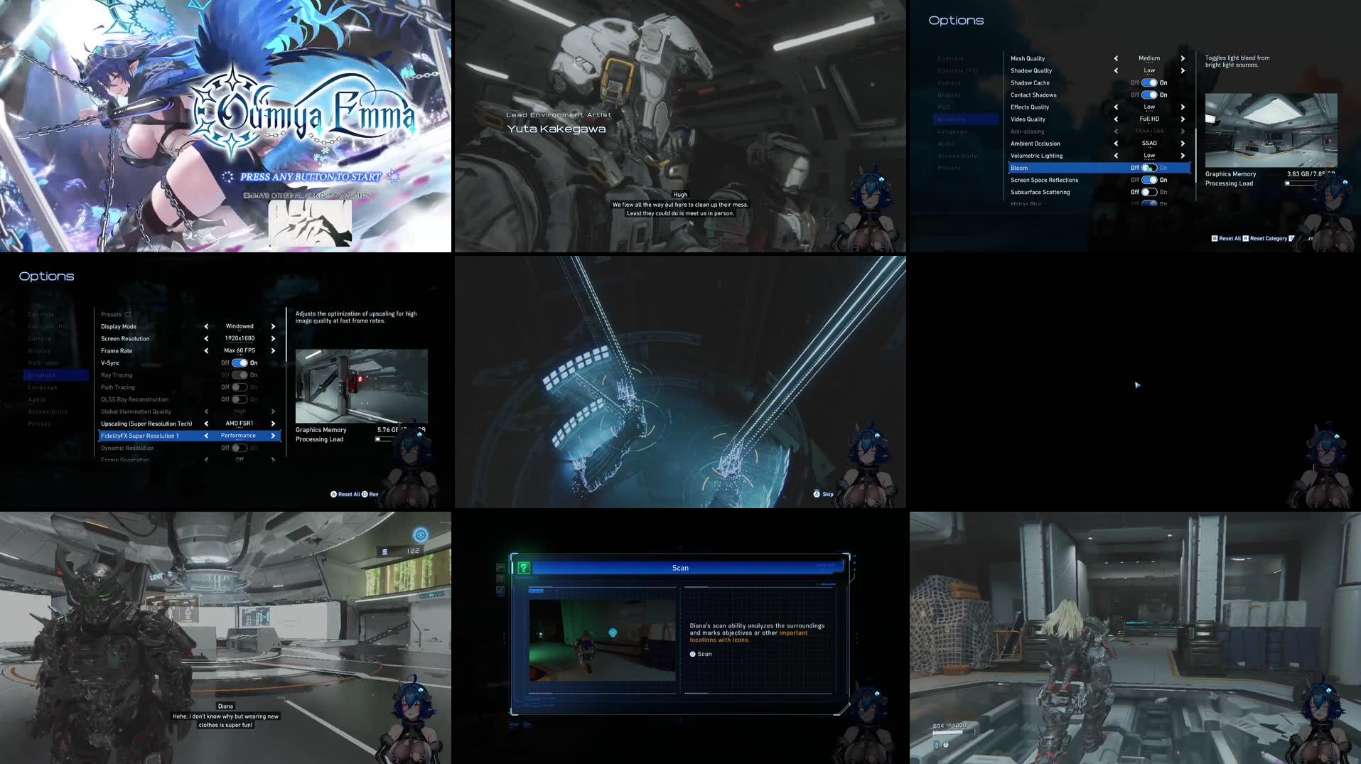
Task: Select Privacy category in the Display Mode options screen
Action: [x=39, y=424]
